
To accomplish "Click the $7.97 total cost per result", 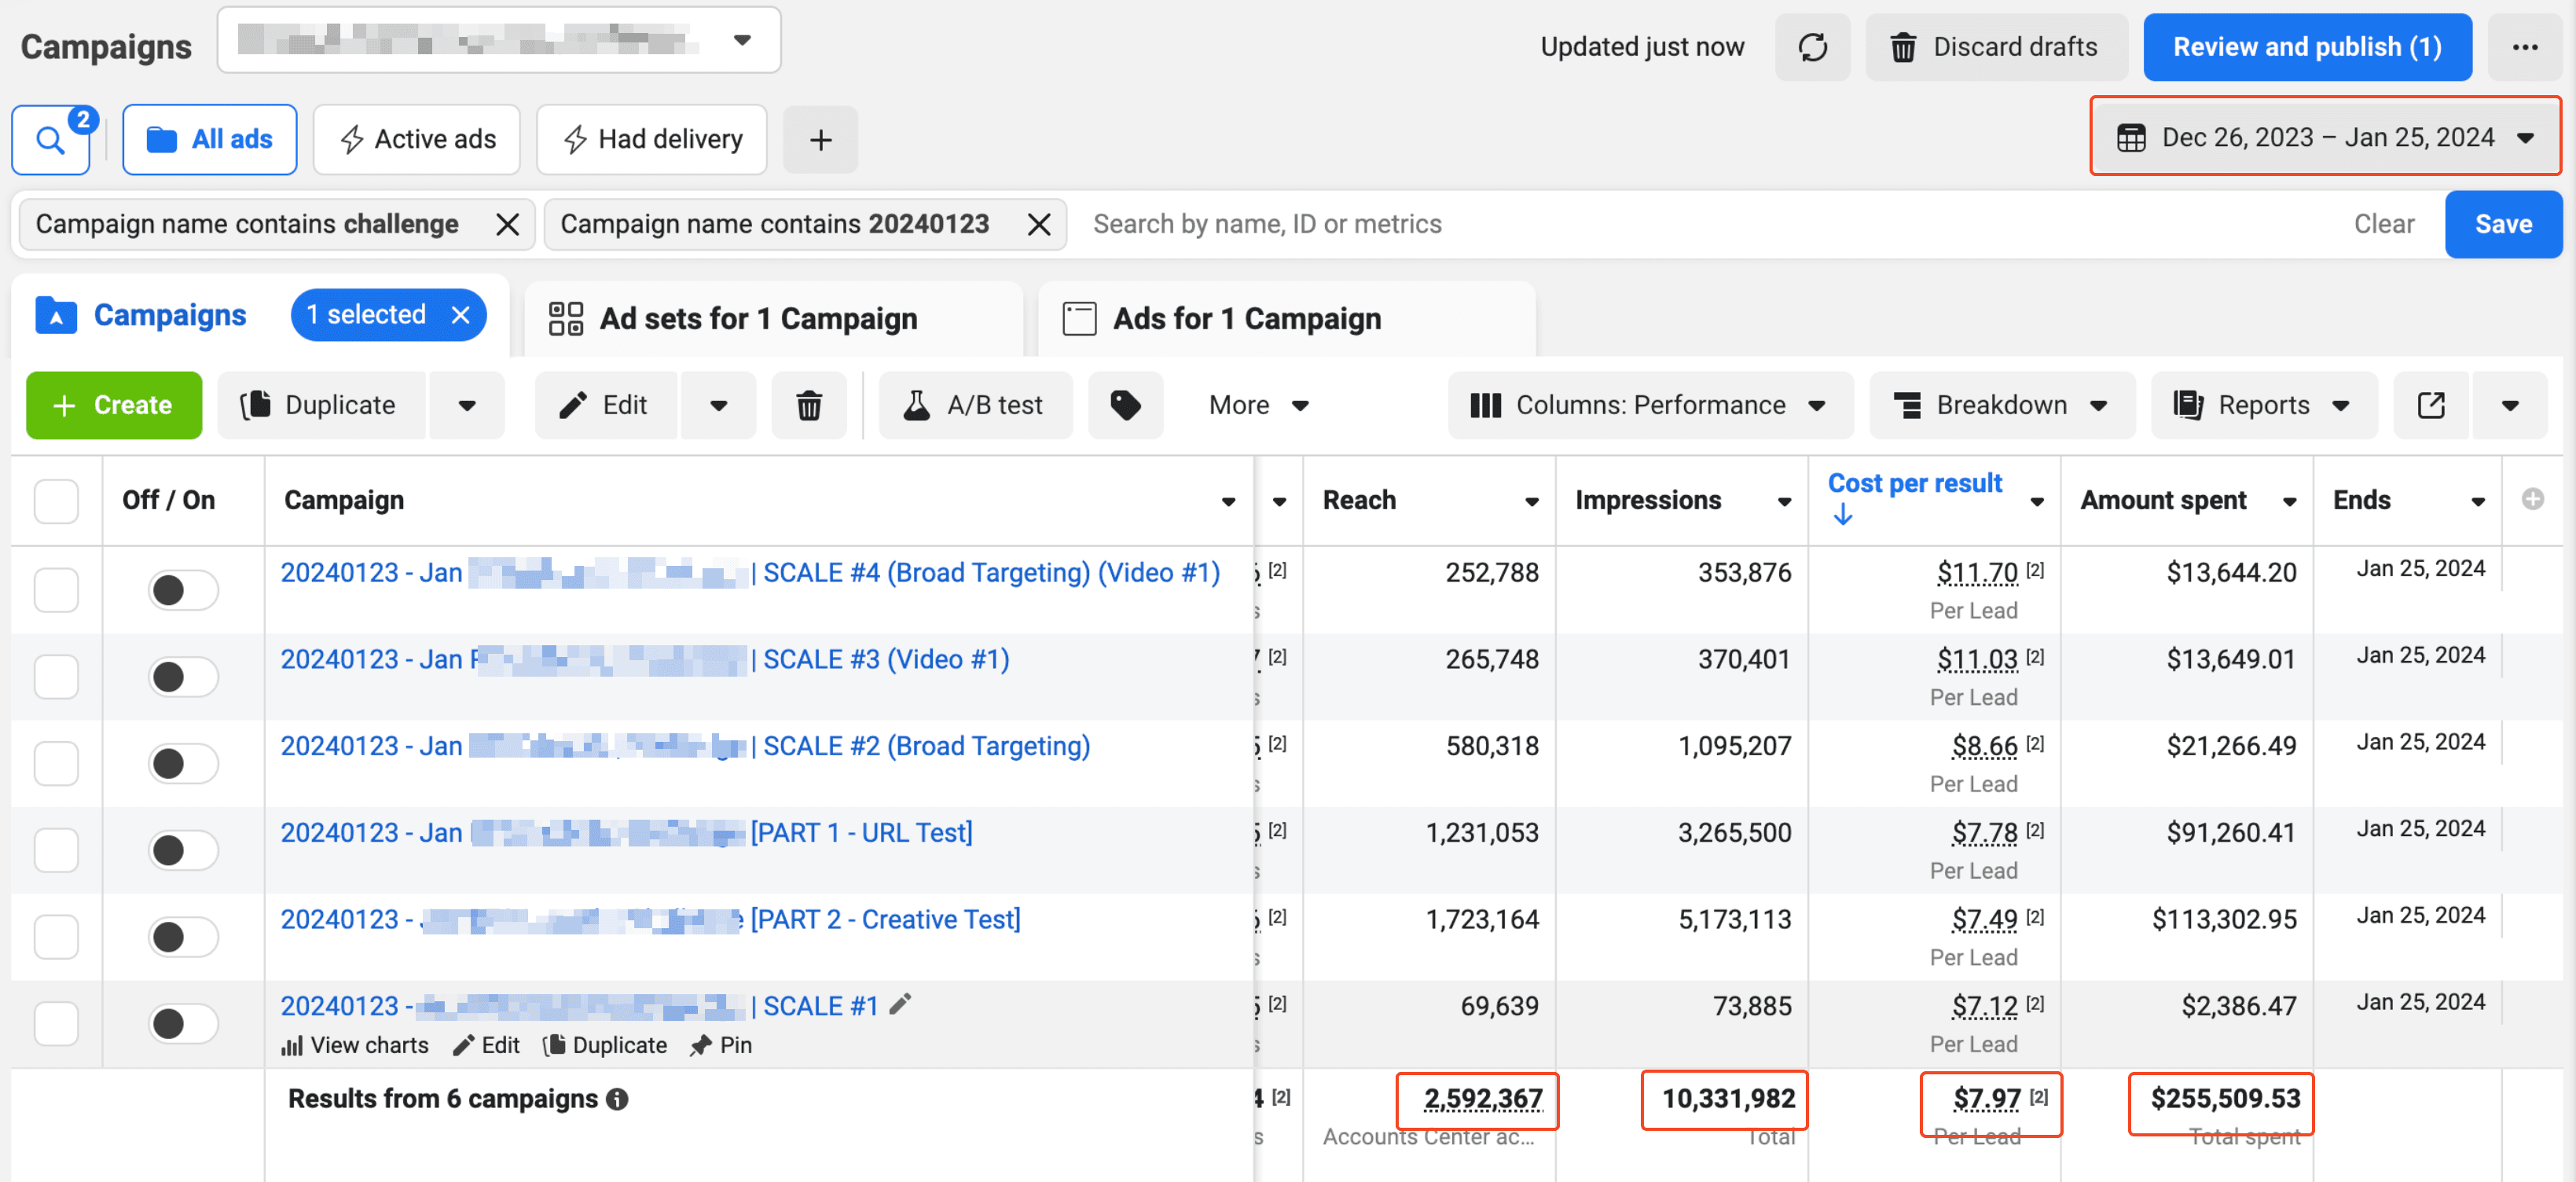I will point(1987,1099).
